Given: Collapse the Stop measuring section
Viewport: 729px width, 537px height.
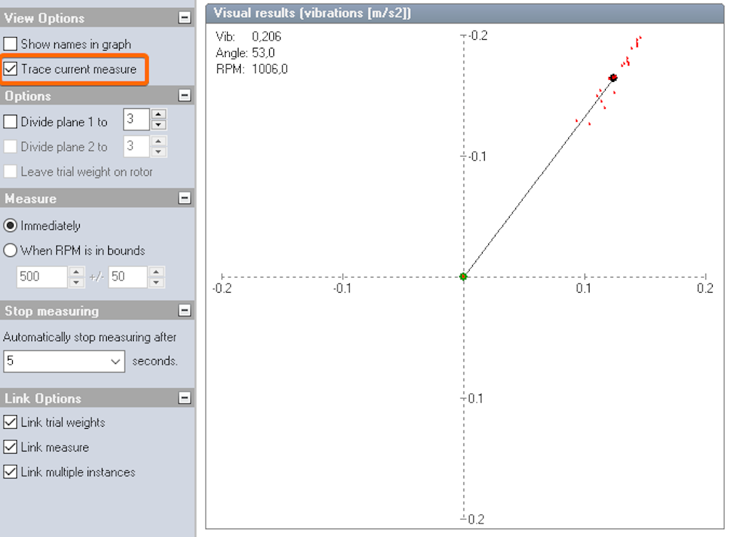Looking at the screenshot, I should (x=184, y=310).
